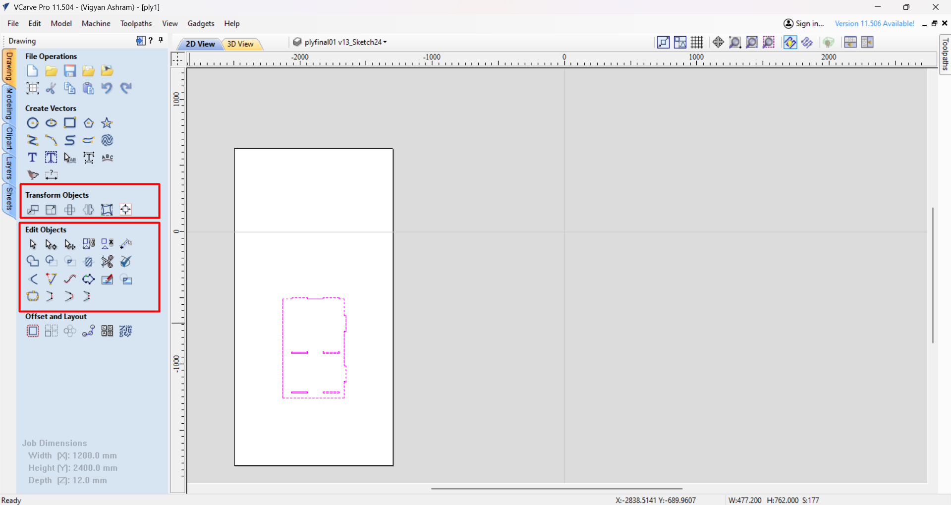The height and width of the screenshot is (505, 951).
Task: Open Convert Text on Curve ABC tool
Action: (107, 158)
